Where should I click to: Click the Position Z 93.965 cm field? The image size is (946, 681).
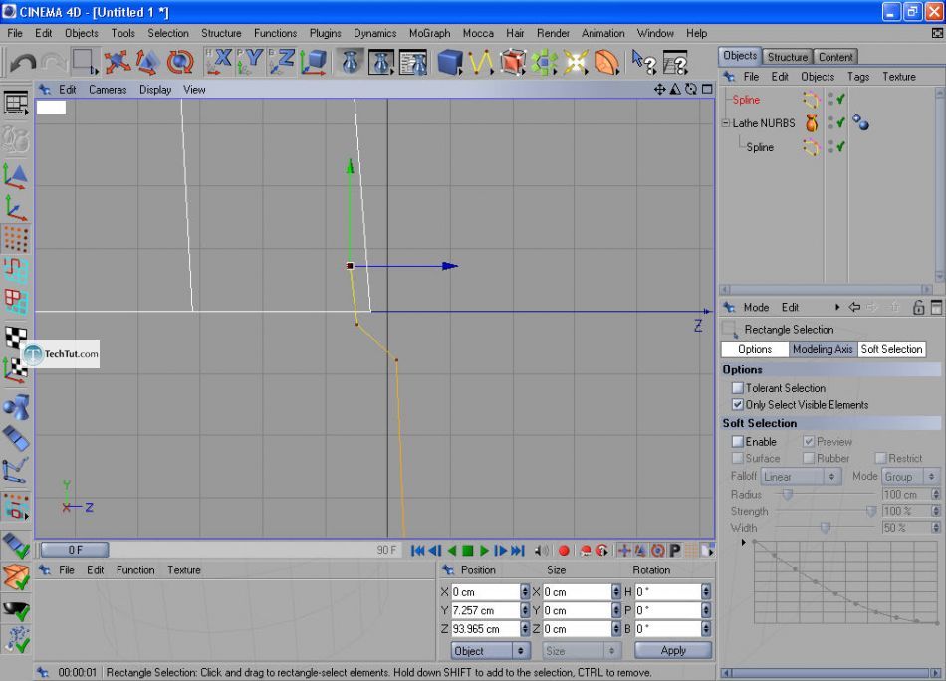tap(485, 629)
